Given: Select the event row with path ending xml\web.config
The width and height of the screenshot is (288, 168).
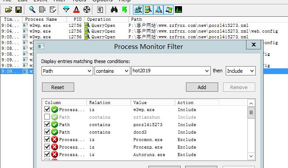Looking at the screenshot, I should (144, 31).
